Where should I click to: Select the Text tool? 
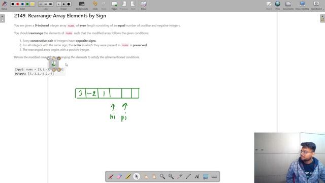click(197, 176)
